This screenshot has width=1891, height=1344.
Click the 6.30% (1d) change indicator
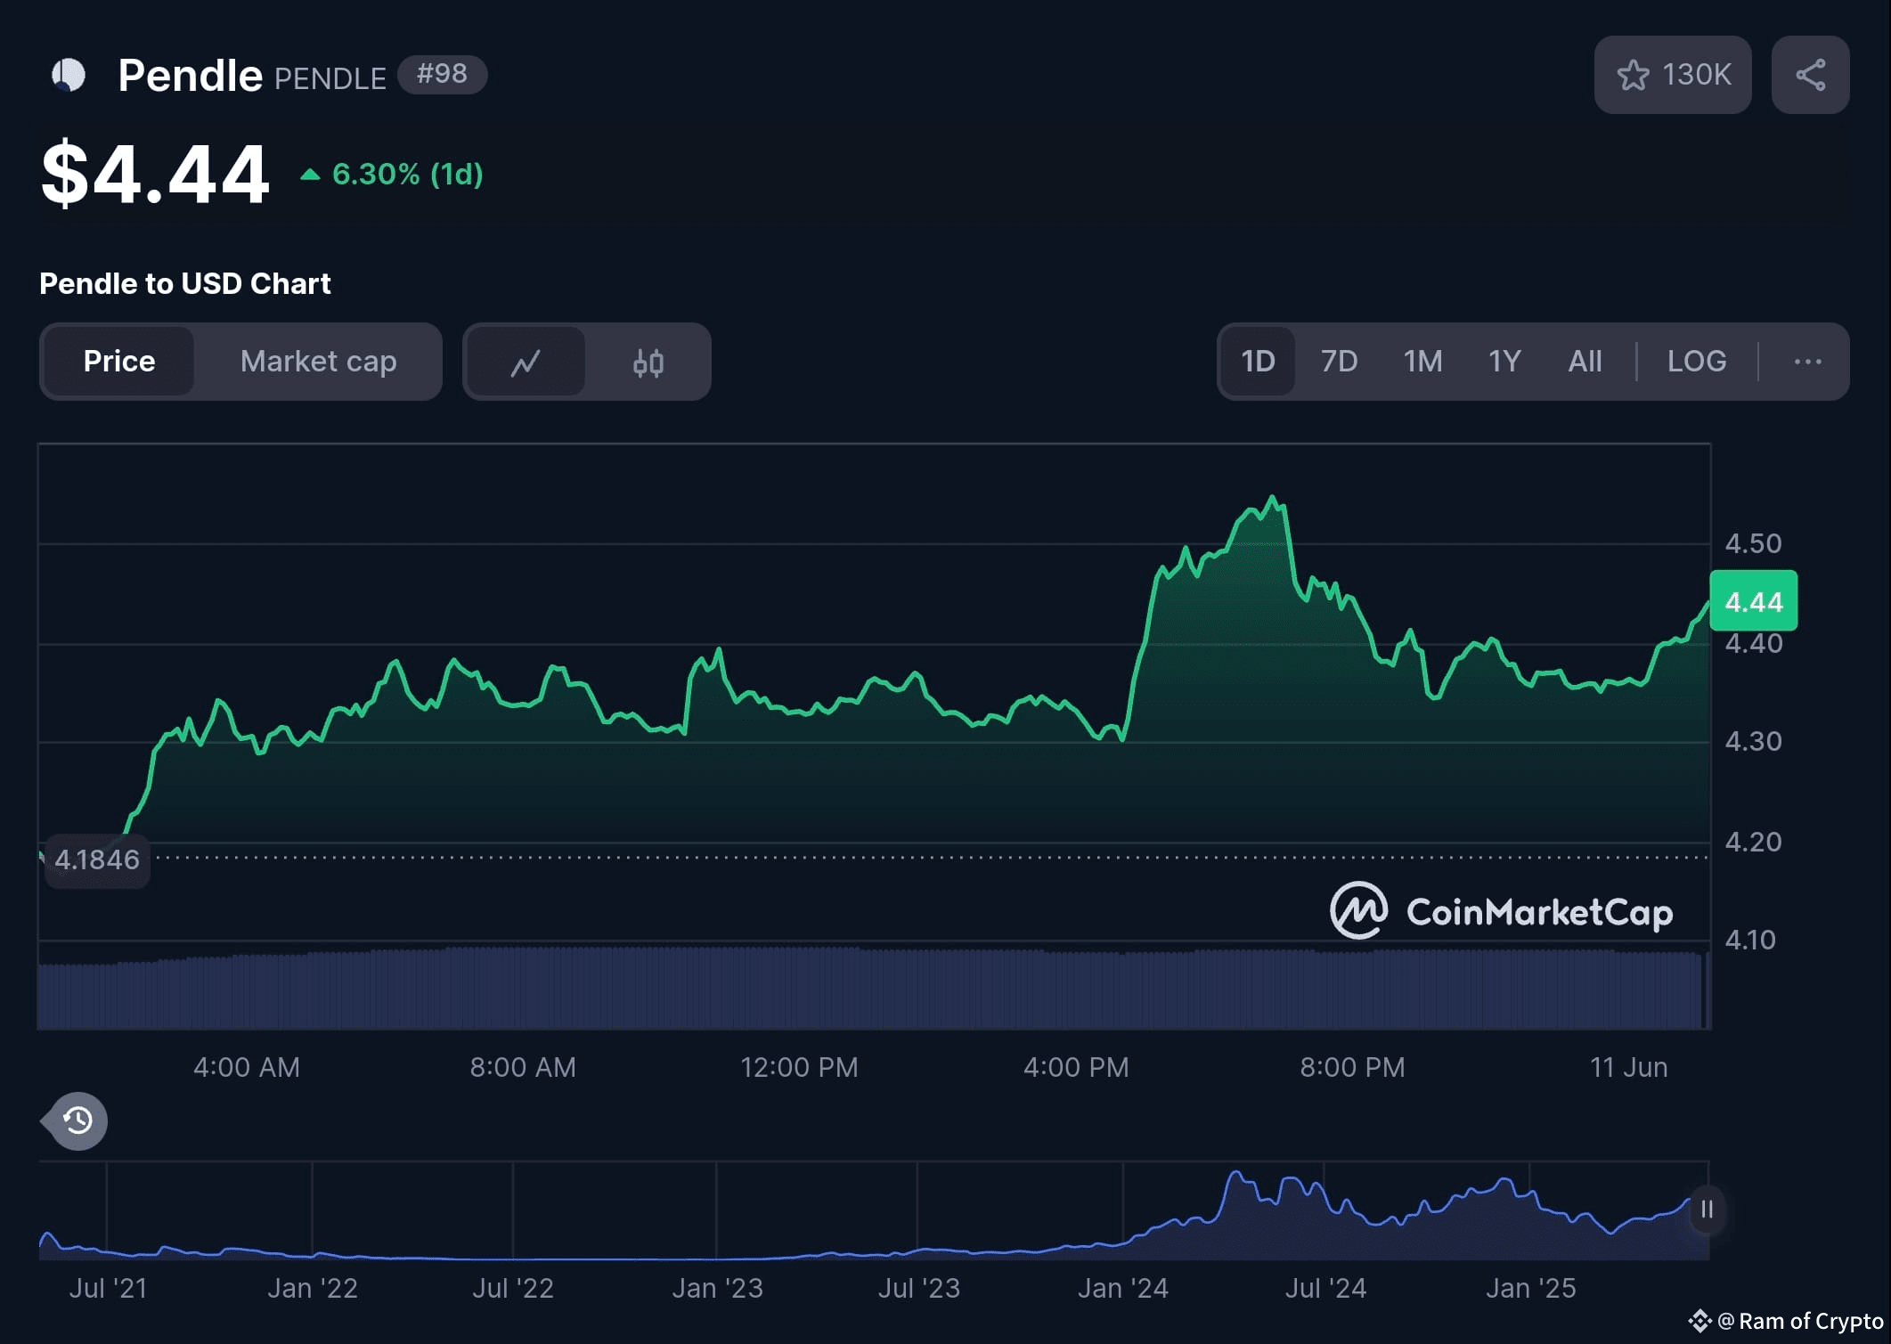click(392, 174)
